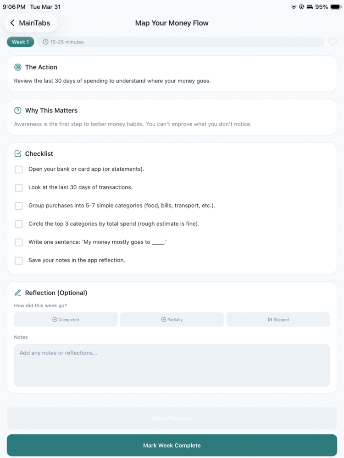Check the 'Write one sentence' item
This screenshot has width=344, height=458.
(19, 242)
